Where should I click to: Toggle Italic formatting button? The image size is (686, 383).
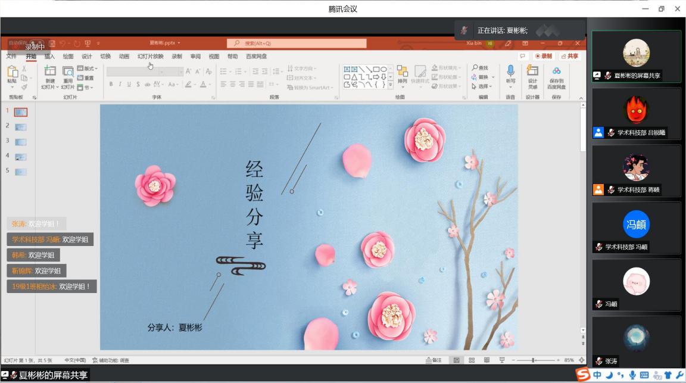[x=120, y=85]
